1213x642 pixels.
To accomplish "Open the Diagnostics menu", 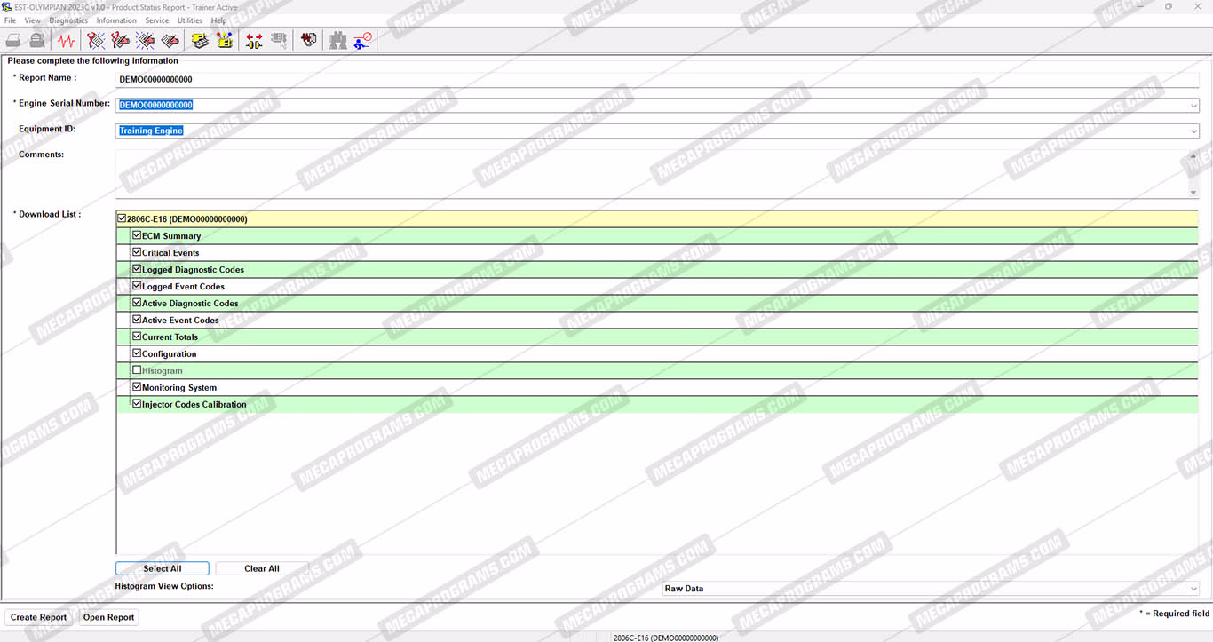I will [68, 20].
